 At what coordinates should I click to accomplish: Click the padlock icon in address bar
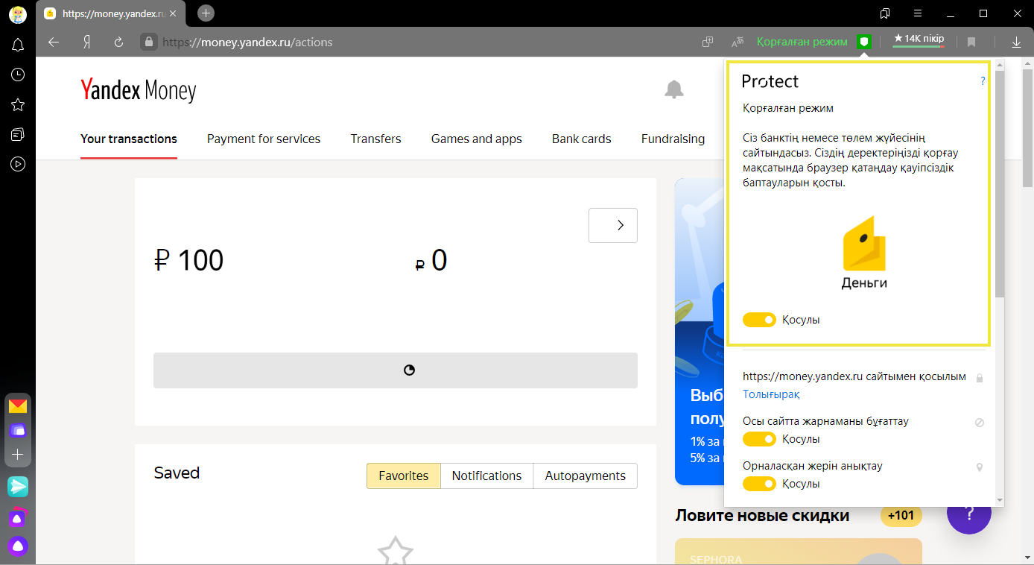point(149,42)
